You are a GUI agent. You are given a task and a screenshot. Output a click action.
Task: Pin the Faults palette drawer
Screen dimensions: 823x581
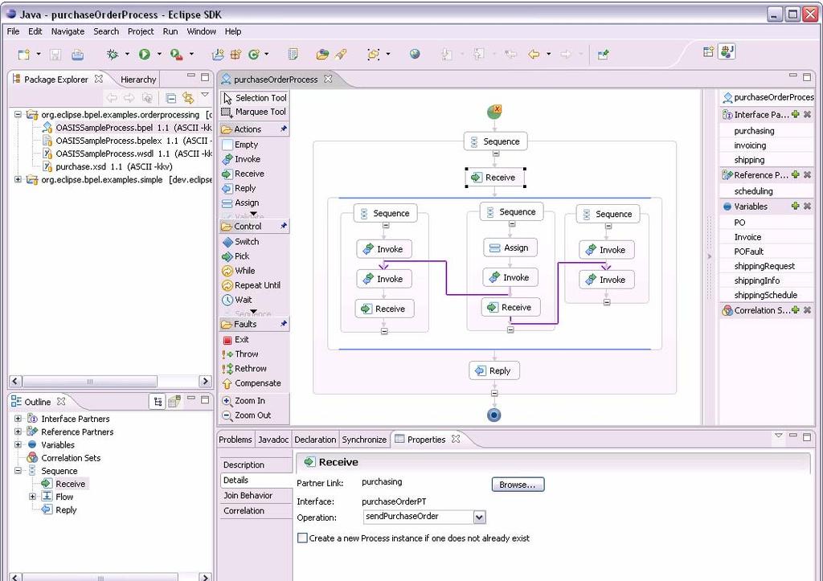(284, 325)
